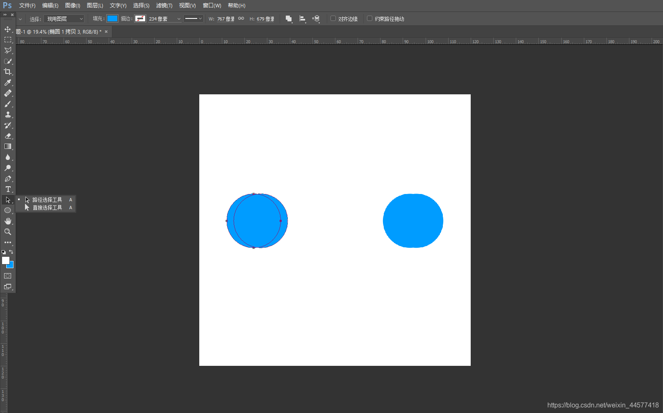Select the Dodge tool
Screen dimensions: 663x413
7,168
